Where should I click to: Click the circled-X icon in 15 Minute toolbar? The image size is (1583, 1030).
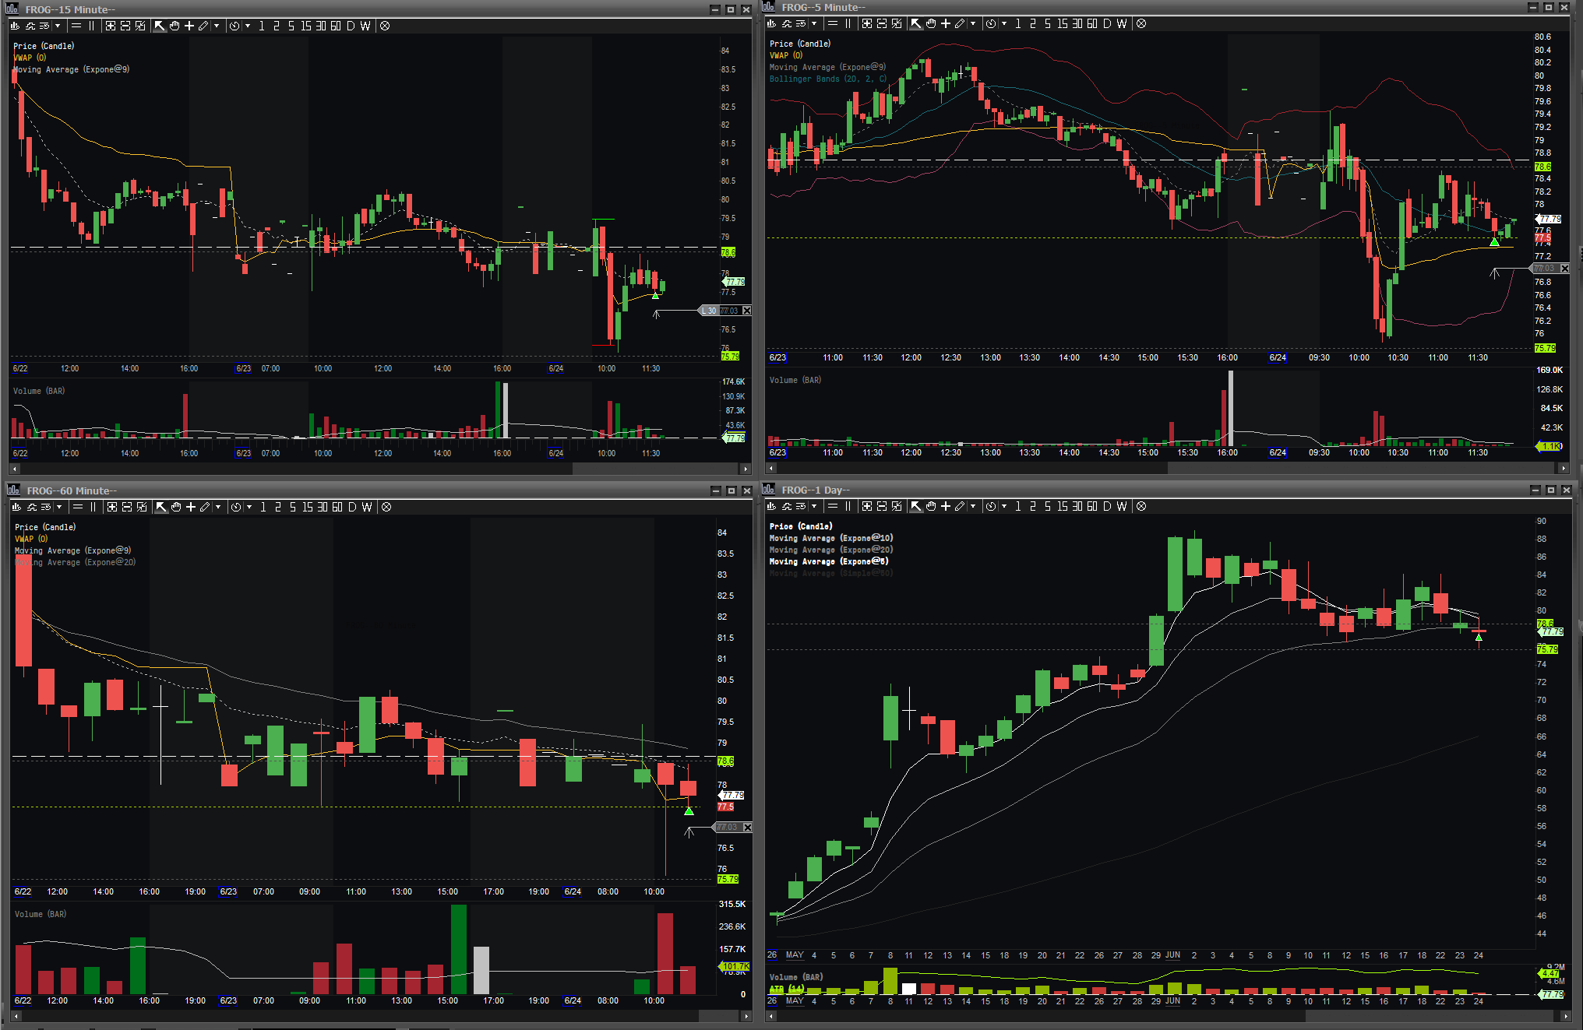(385, 26)
